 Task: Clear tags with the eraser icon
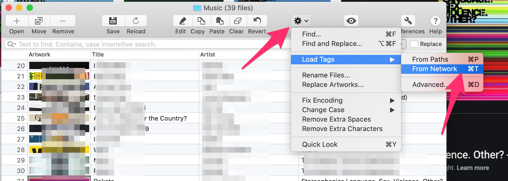(x=238, y=21)
